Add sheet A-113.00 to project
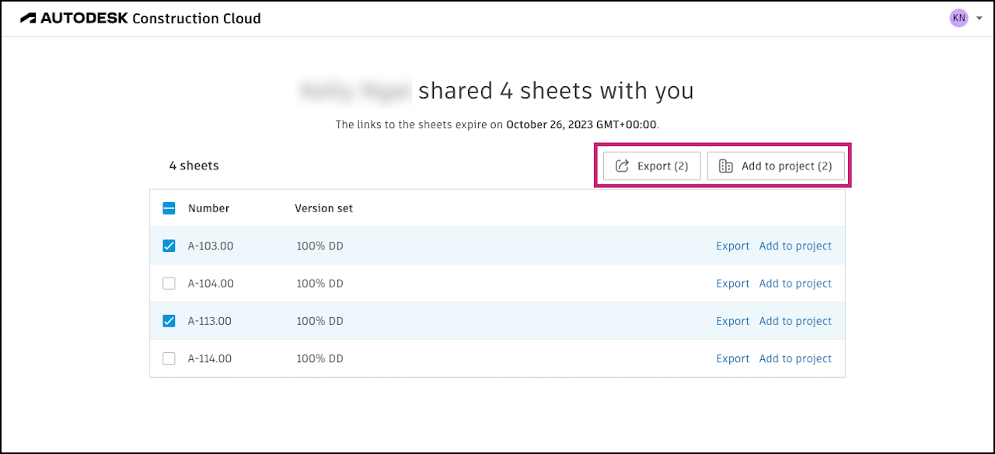This screenshot has height=454, width=995. point(795,321)
